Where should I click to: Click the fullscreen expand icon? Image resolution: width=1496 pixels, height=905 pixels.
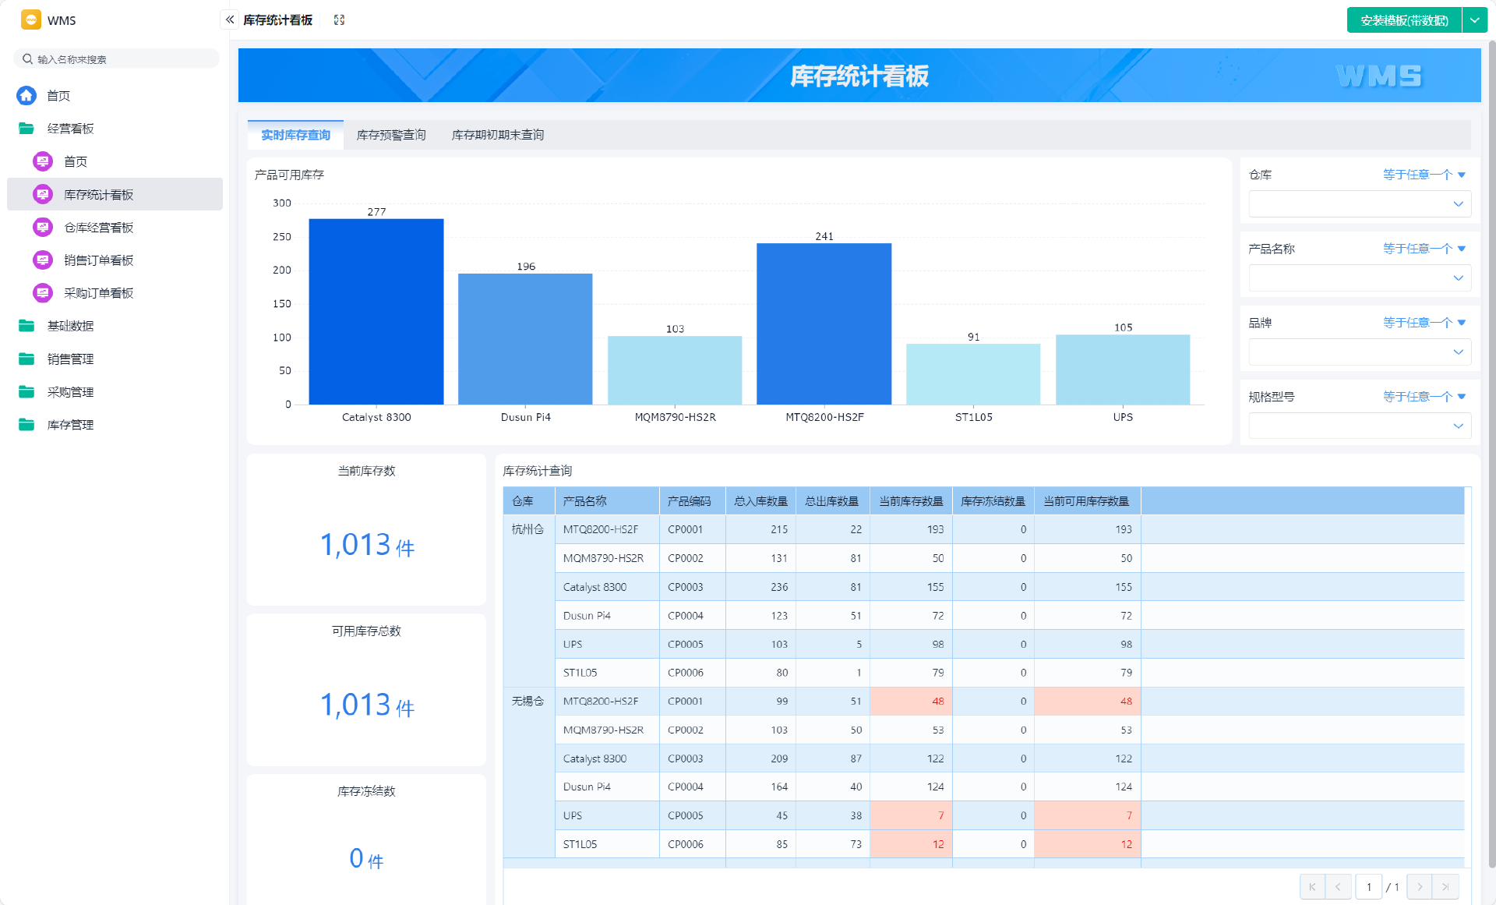click(339, 20)
